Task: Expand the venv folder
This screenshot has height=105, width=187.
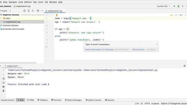Action: [x=1, y=18]
